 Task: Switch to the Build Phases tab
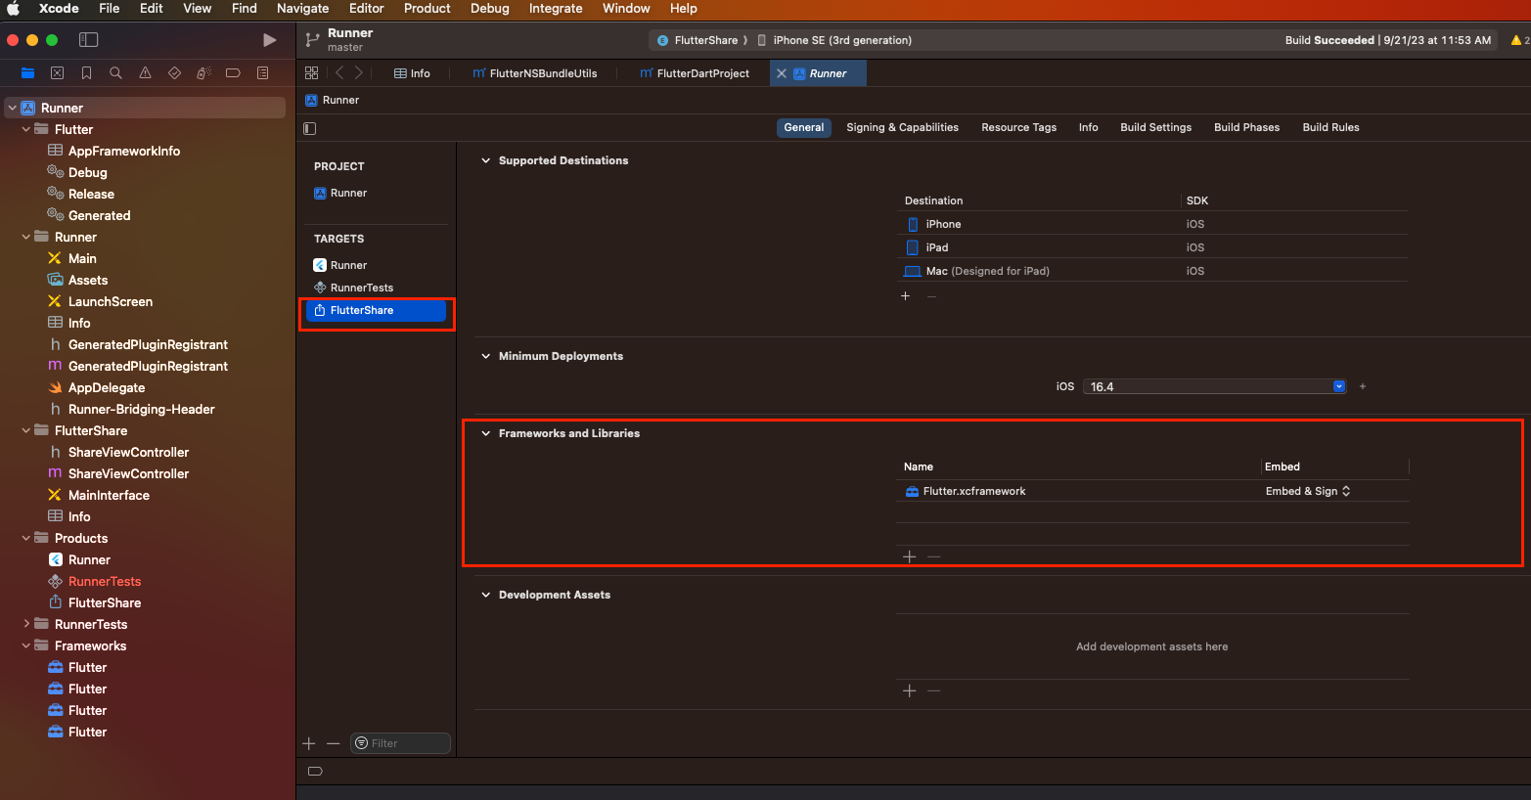point(1246,126)
